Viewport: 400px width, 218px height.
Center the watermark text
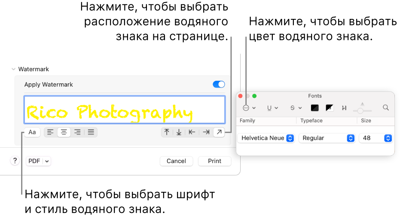point(64,132)
